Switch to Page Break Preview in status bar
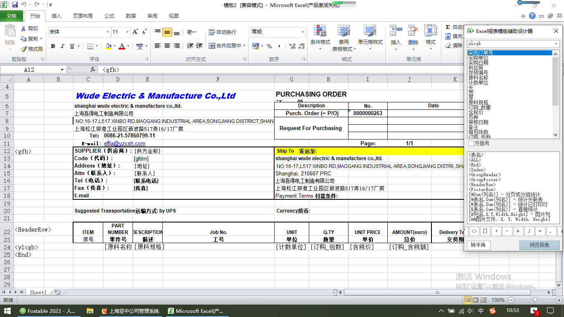This screenshot has width=564, height=317. tap(483, 300)
